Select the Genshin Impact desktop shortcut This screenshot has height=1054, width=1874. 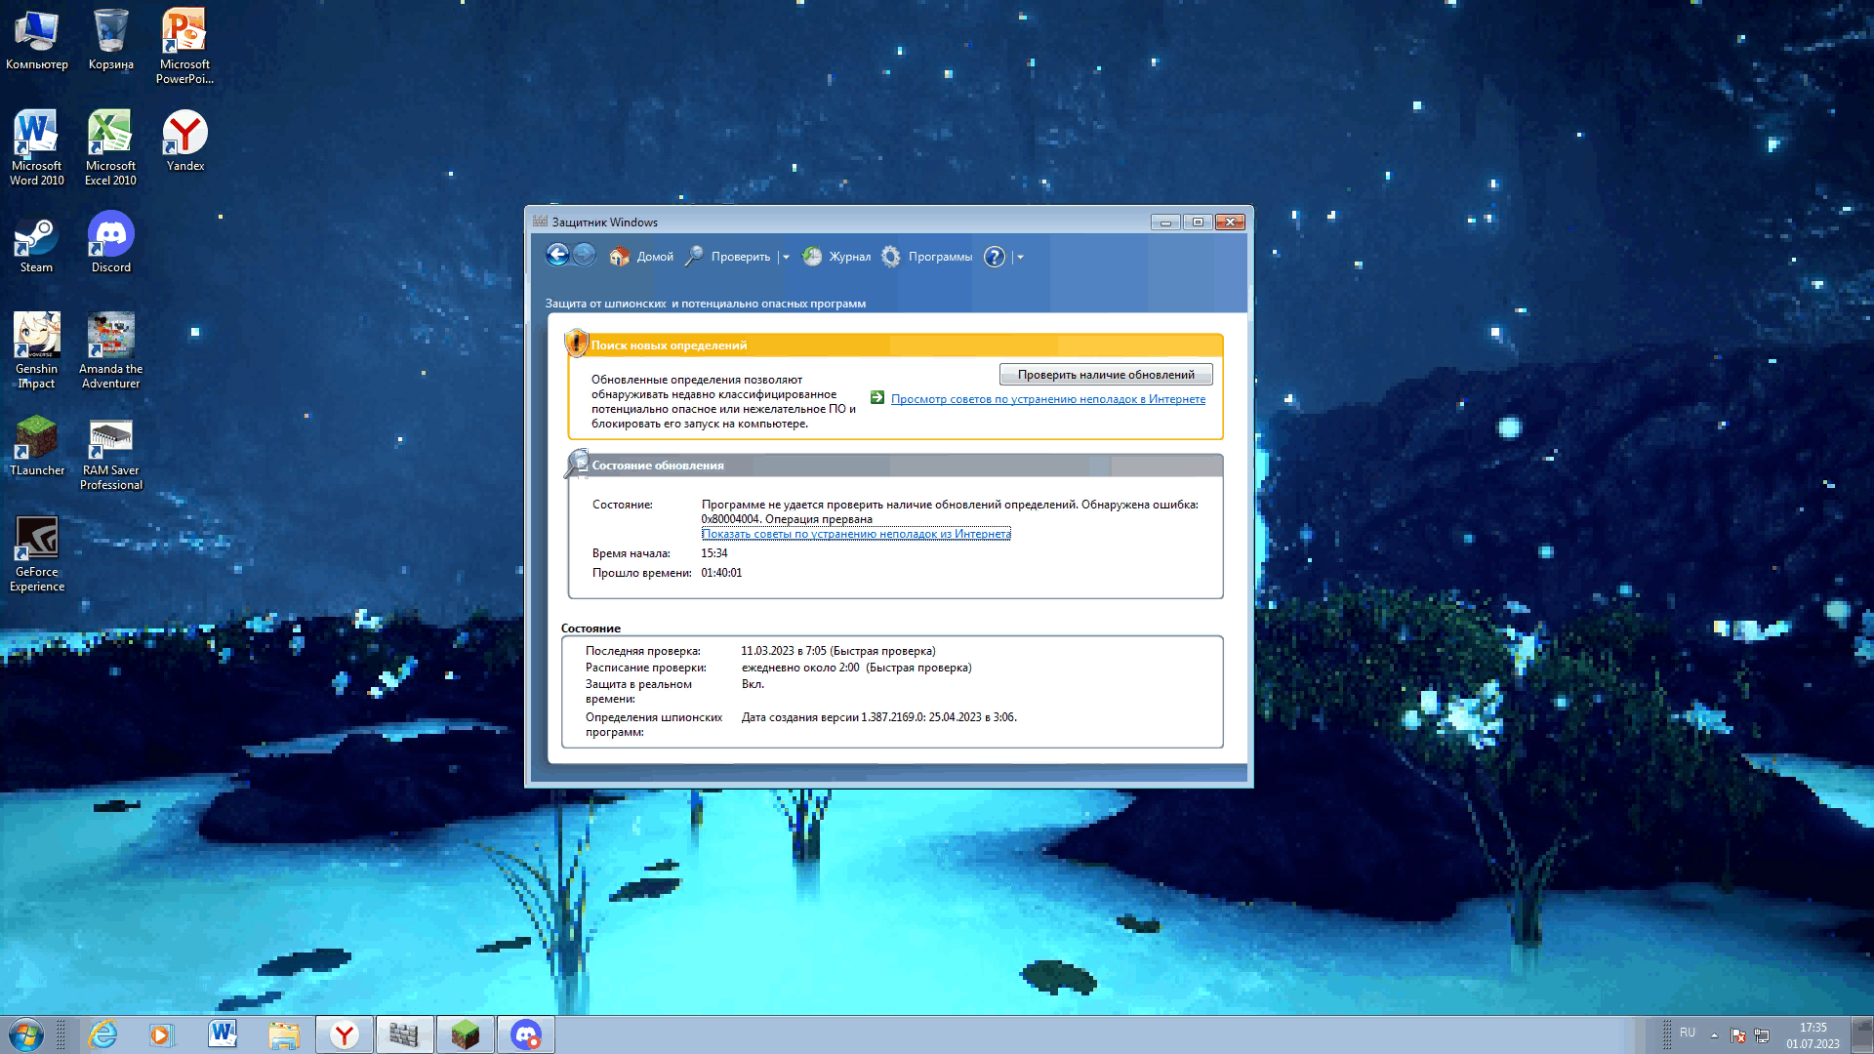[37, 351]
